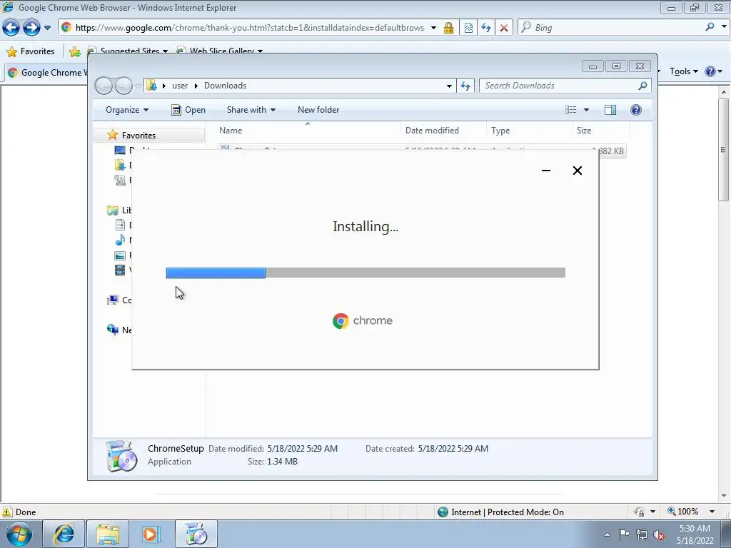Click the Action Center flag tray icon
This screenshot has width=731, height=548.
coord(624,534)
